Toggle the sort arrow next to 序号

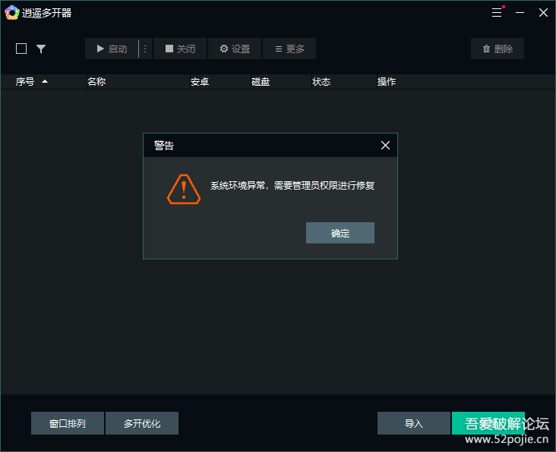45,81
